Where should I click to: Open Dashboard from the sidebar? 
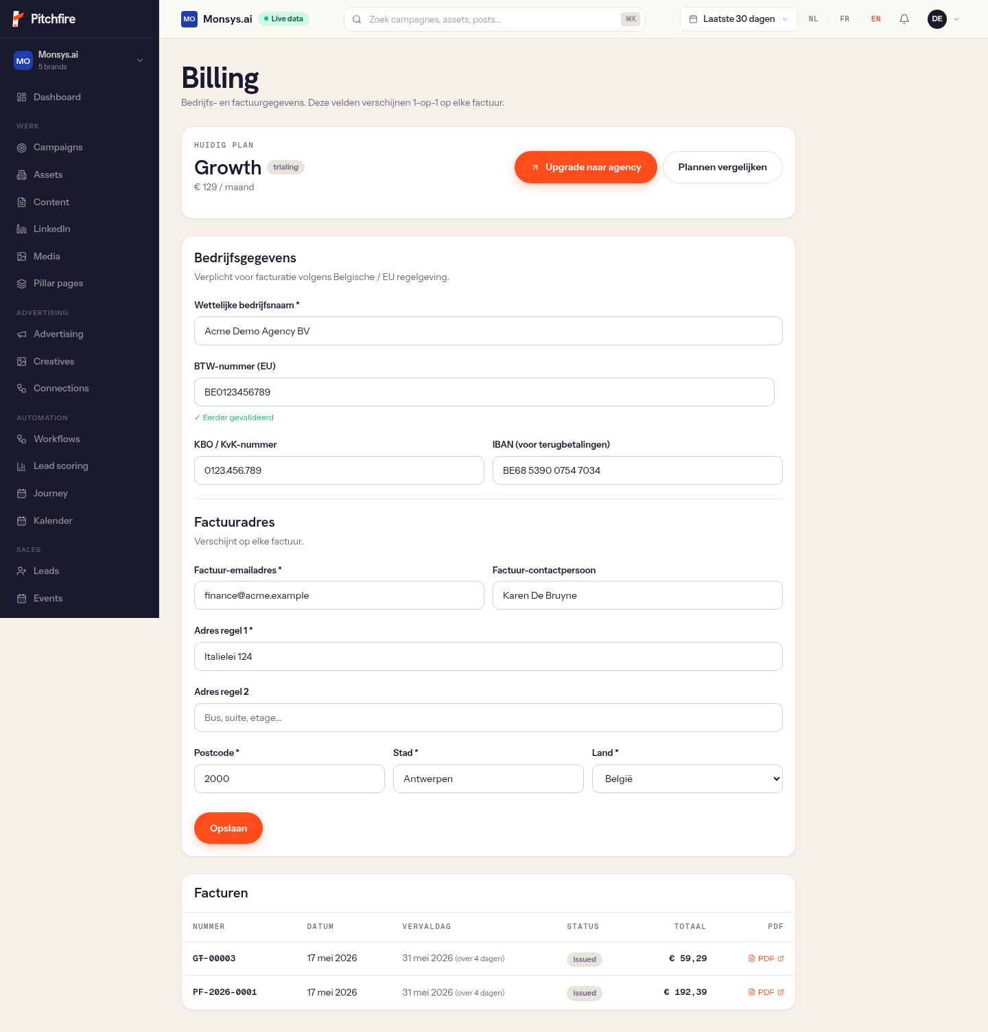pos(80,97)
